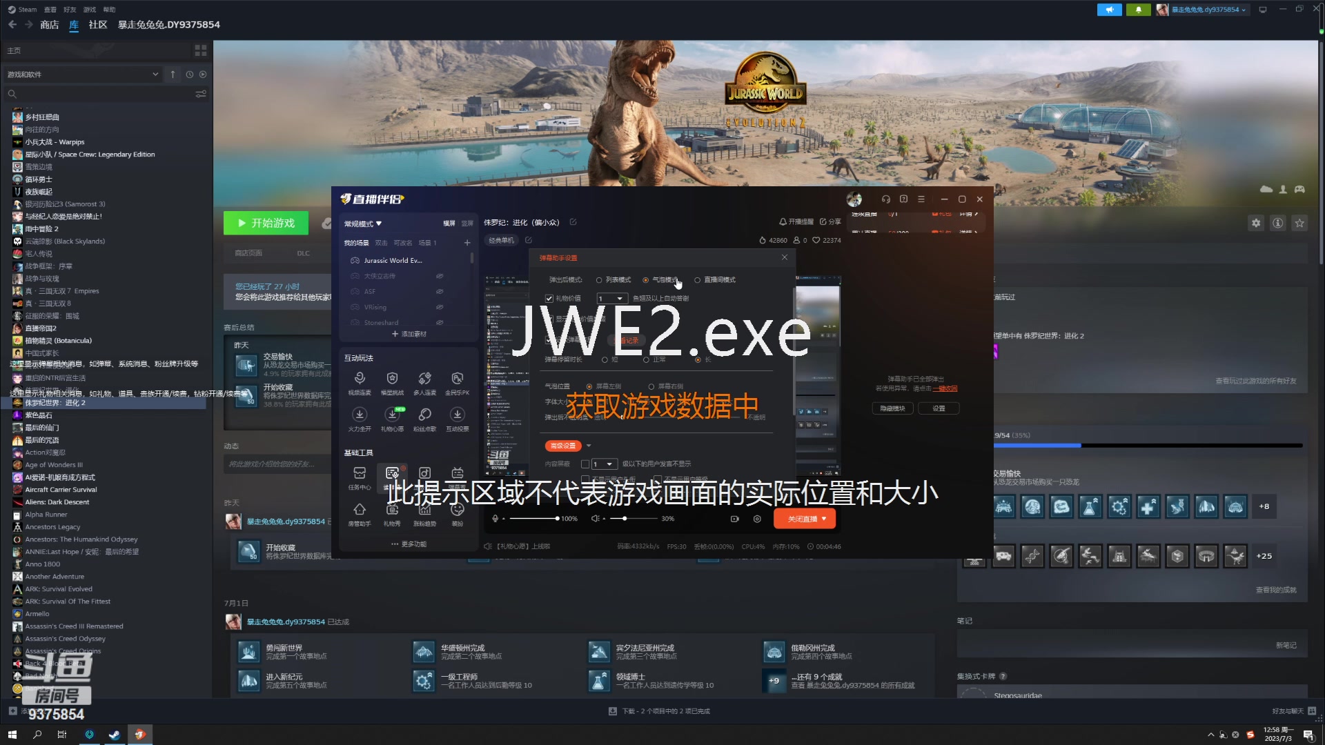
Task: Open the 内容屏蔽 user level dropdown
Action: 604,464
